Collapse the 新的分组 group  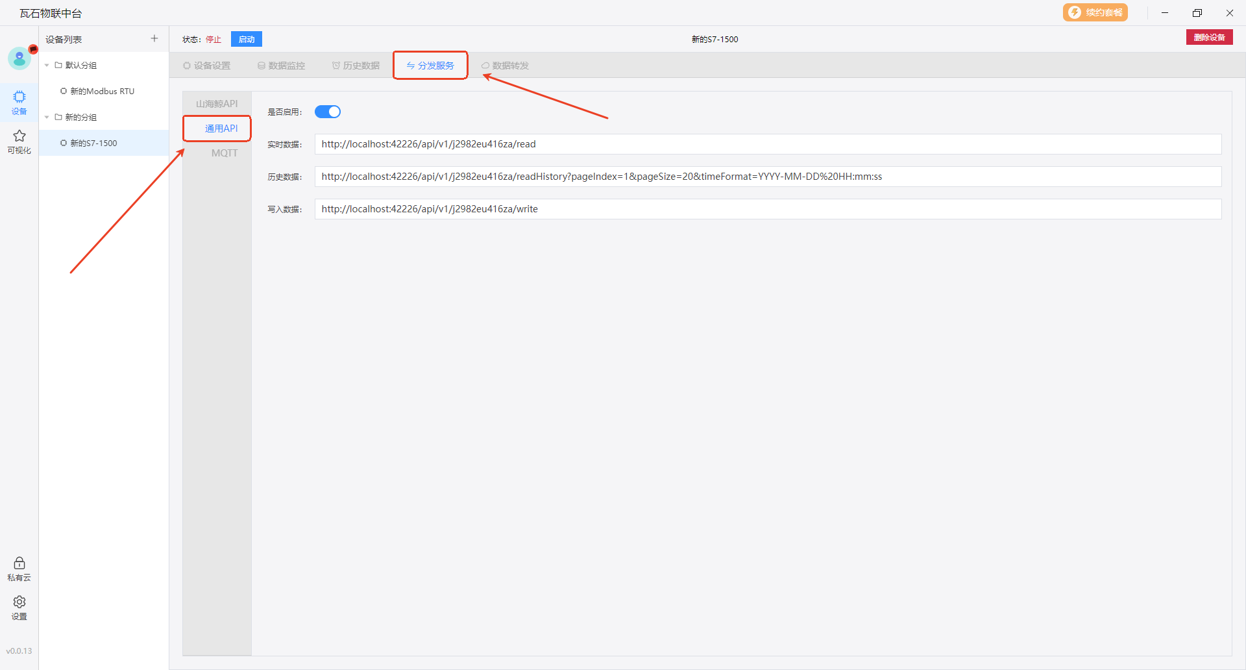tap(47, 118)
